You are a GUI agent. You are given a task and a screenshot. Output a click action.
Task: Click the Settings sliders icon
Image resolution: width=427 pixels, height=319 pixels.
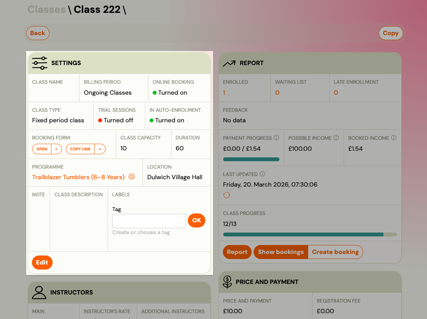click(x=39, y=63)
